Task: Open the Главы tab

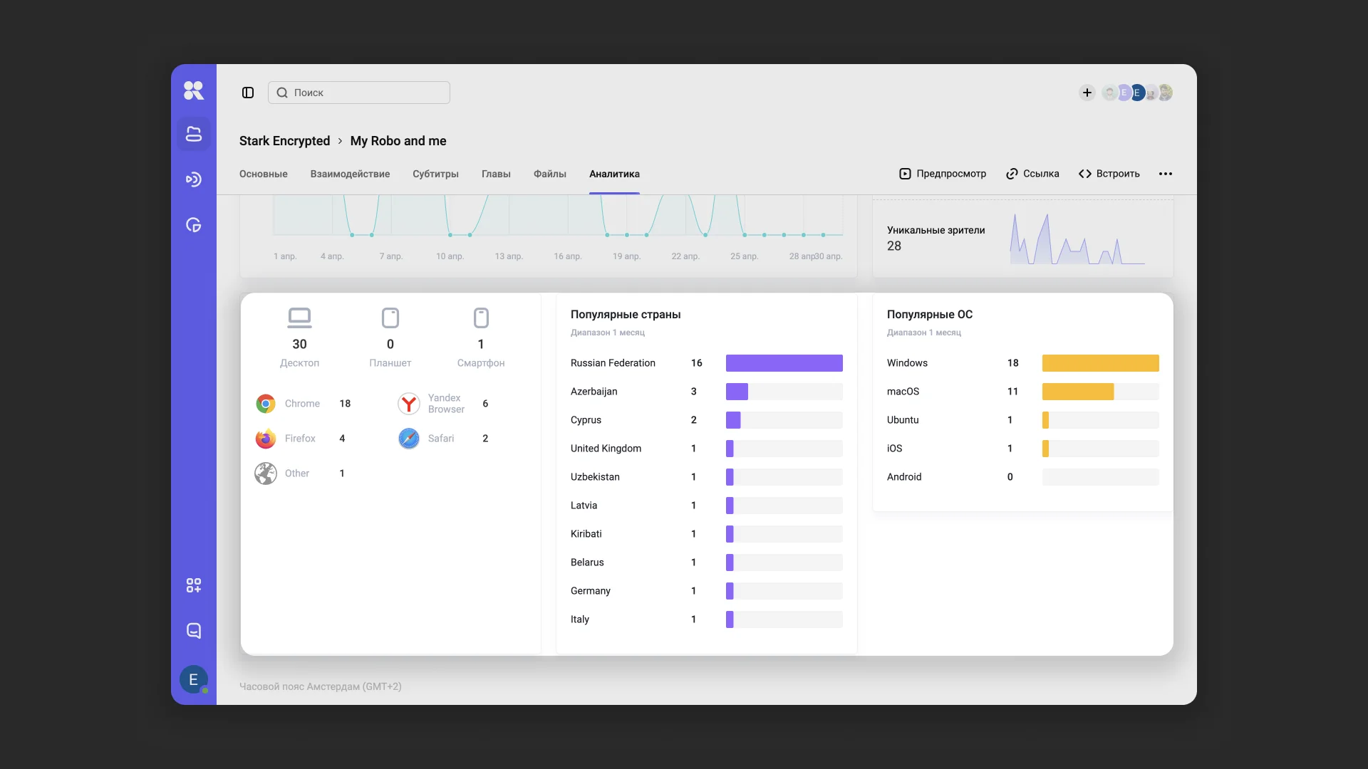Action: [x=496, y=174]
